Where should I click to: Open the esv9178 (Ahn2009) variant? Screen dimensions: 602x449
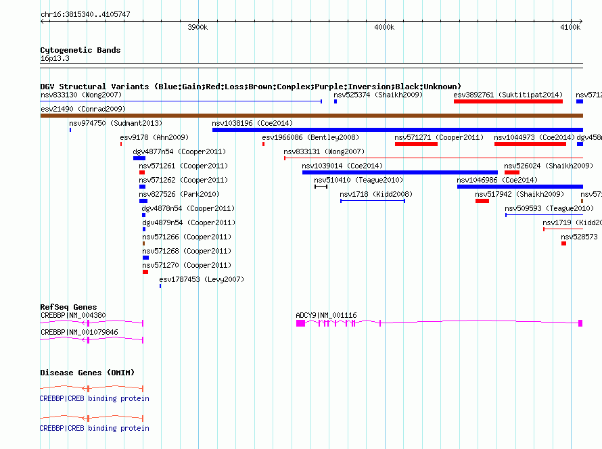(121, 144)
